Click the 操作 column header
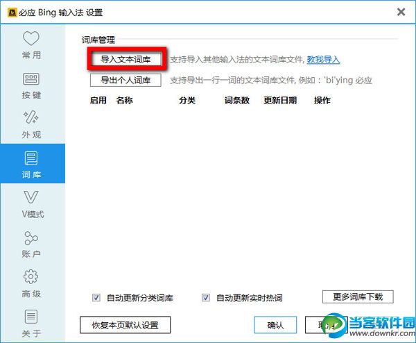The width and height of the screenshot is (416, 343). click(322, 101)
